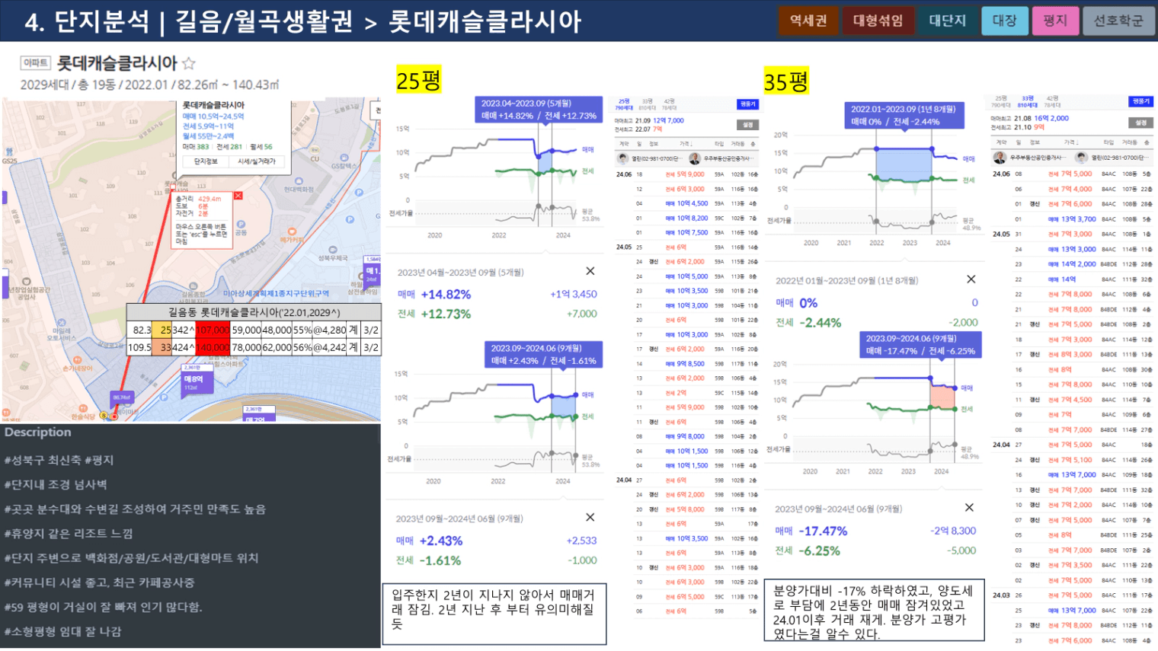
Task: Click 평풀기 in the 12억 7,000 list
Action: [x=748, y=104]
